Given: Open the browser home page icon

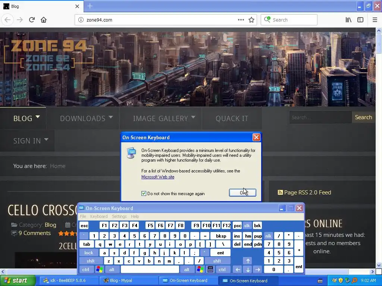Looking at the screenshot, I should (x=44, y=20).
